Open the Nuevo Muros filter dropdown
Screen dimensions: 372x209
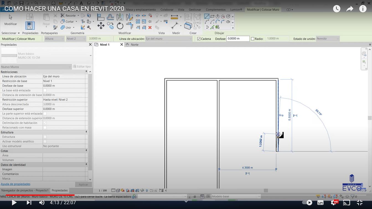[36, 67]
